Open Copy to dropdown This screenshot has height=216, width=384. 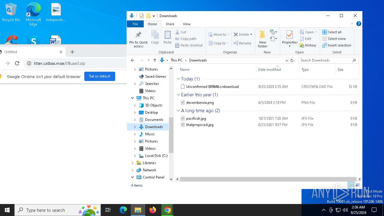pos(219,43)
